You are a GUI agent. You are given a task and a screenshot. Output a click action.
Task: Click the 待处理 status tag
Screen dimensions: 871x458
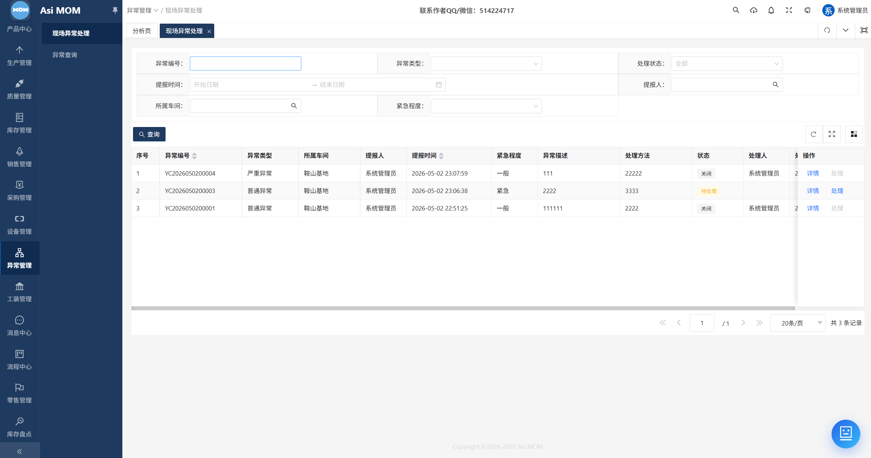click(x=709, y=191)
